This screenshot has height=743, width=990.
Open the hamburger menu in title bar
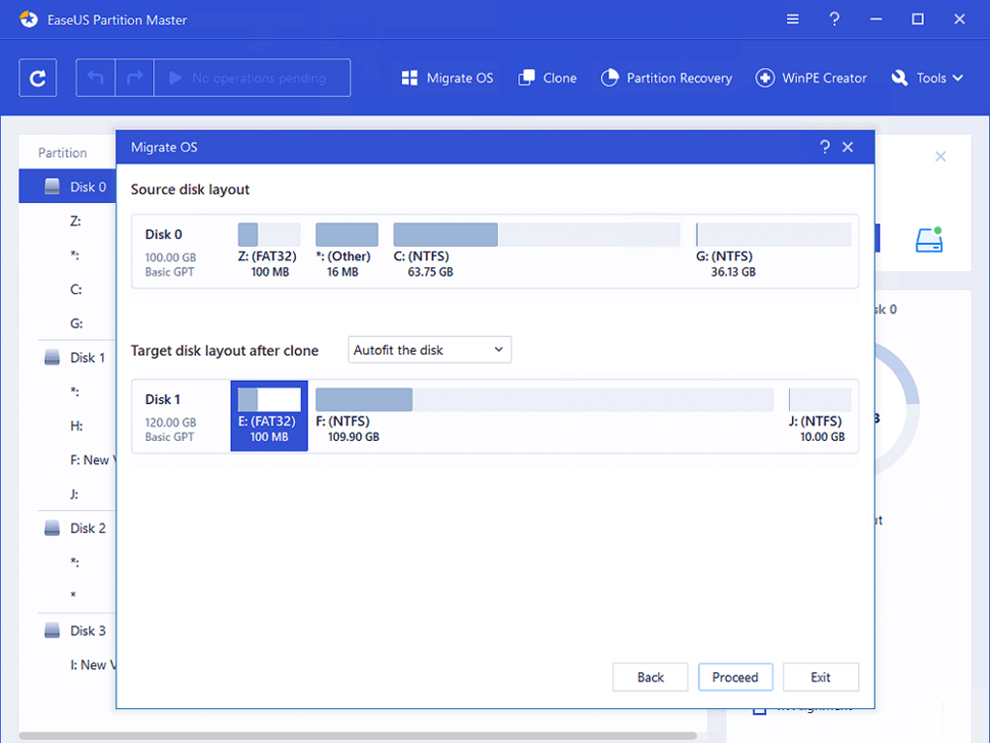pyautogui.click(x=792, y=19)
